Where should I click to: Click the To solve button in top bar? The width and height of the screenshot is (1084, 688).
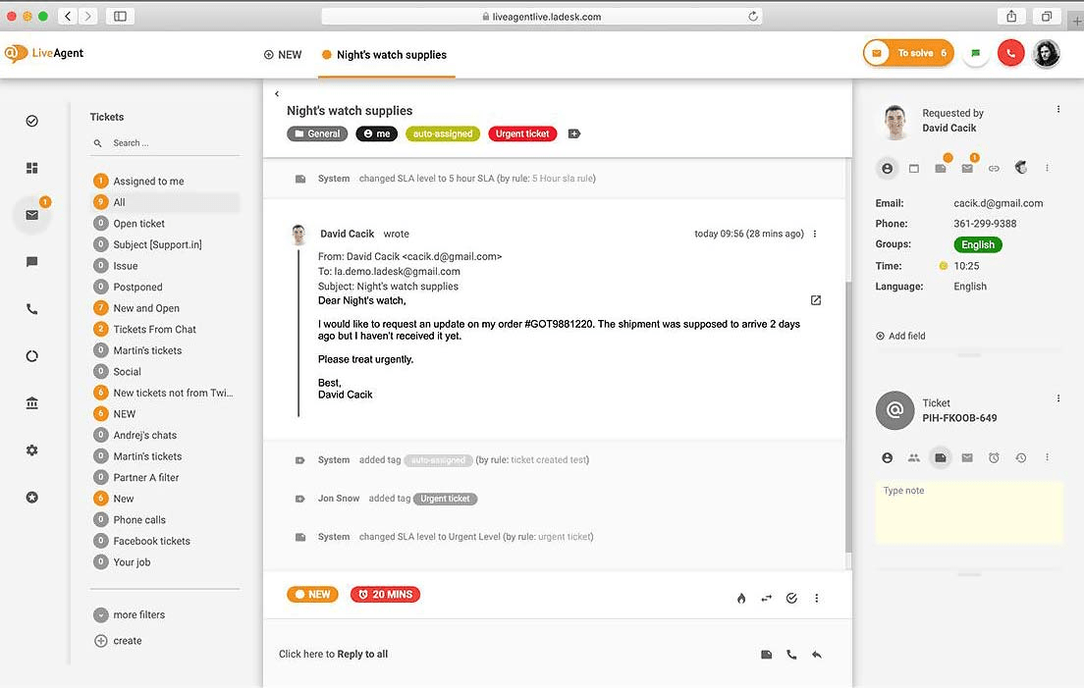pos(907,52)
